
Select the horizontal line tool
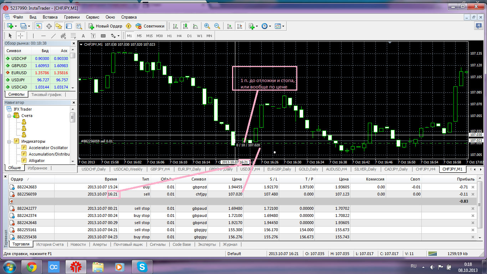click(43, 36)
